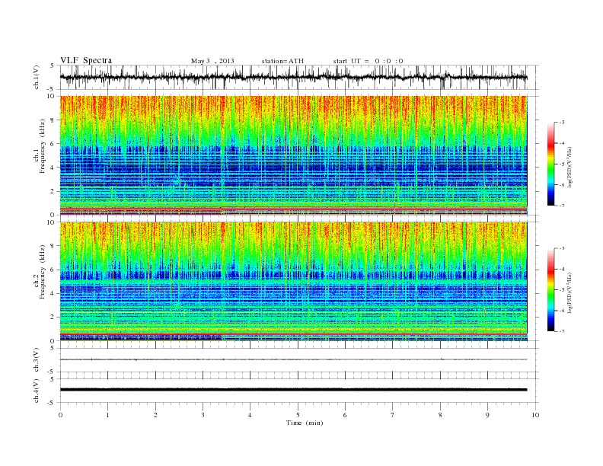Click the "3" tick on the time axis
Image resolution: width=603 pixels, height=466 pixels.
203,415
